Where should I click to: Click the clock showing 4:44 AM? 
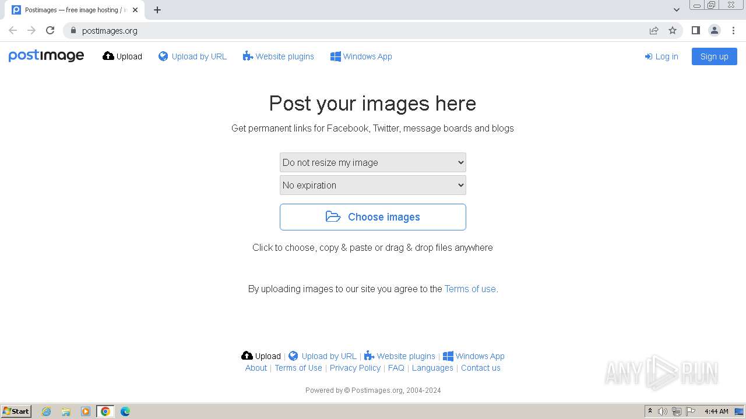point(716,411)
